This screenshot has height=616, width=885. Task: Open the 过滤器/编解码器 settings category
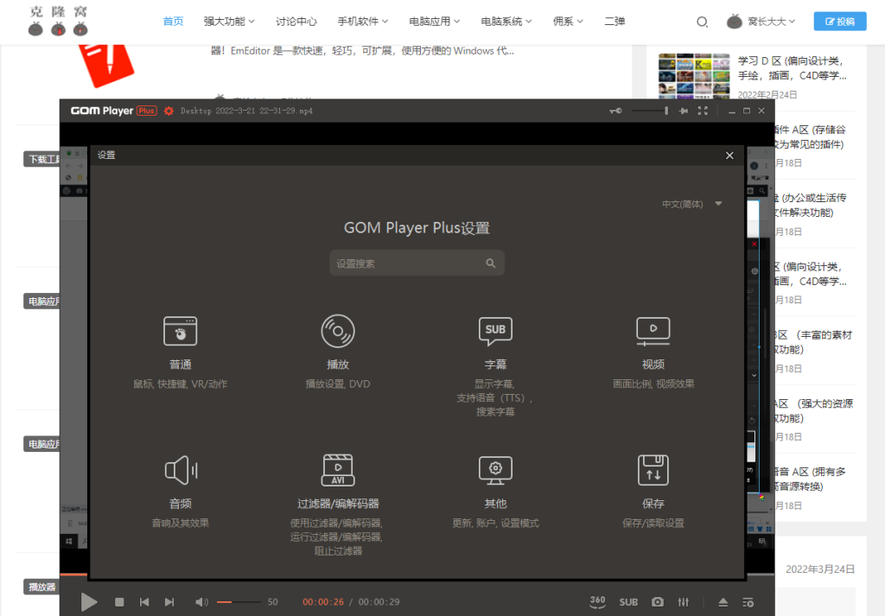click(338, 505)
